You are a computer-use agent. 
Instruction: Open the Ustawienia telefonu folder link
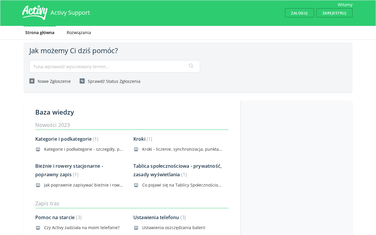156,217
